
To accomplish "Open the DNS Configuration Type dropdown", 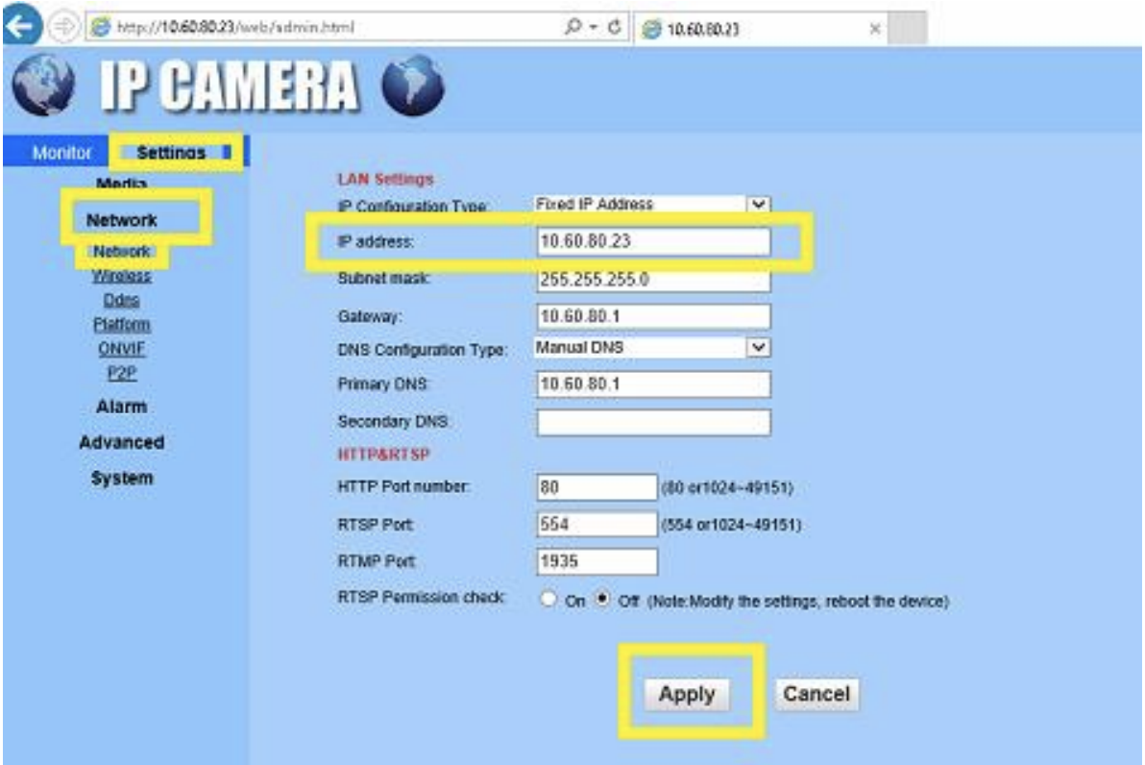I will 759,348.
